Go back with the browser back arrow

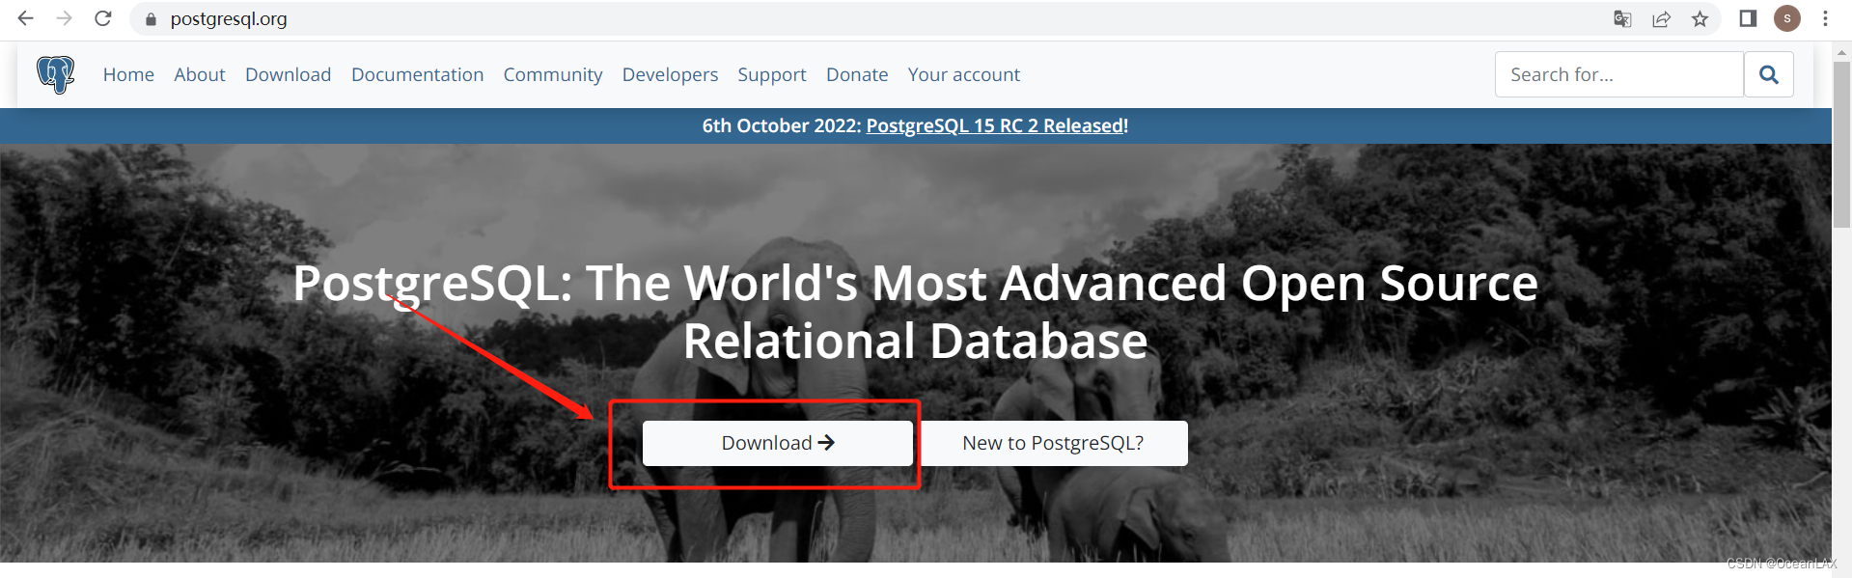(x=26, y=18)
